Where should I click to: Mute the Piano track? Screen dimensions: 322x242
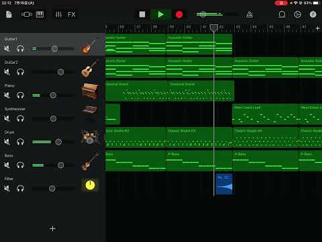coord(7,95)
